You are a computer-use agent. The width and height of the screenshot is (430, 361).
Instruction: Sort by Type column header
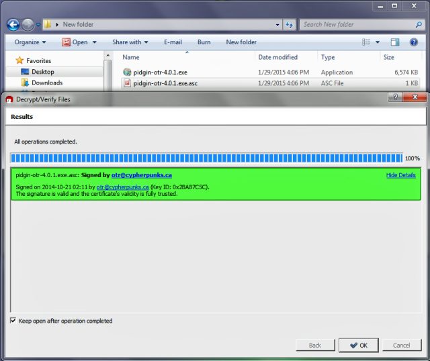pyautogui.click(x=328, y=57)
